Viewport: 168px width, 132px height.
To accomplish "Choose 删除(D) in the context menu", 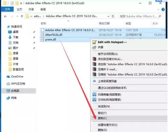I will coord(129,130).
